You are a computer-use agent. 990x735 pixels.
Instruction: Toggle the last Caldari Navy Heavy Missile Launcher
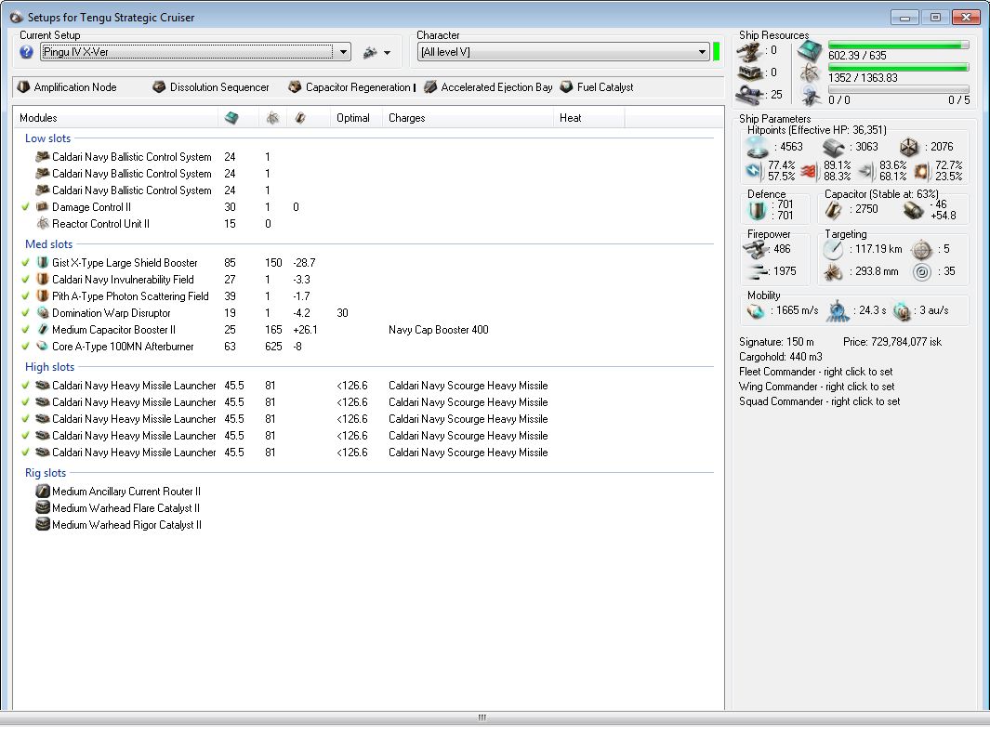click(25, 453)
